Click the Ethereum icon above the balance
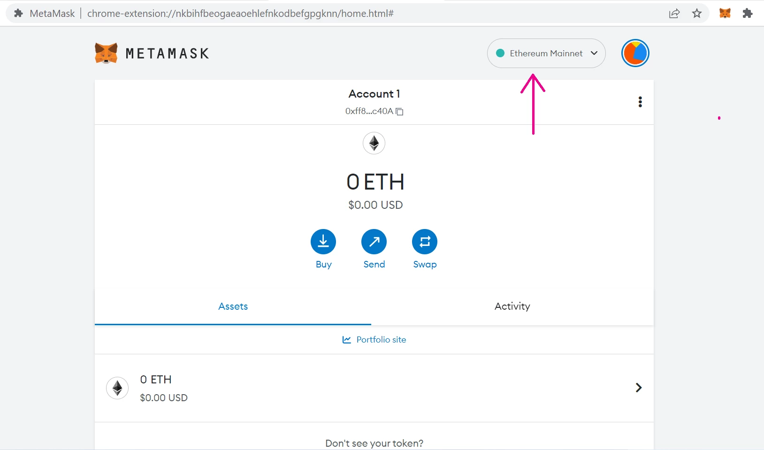 (374, 143)
